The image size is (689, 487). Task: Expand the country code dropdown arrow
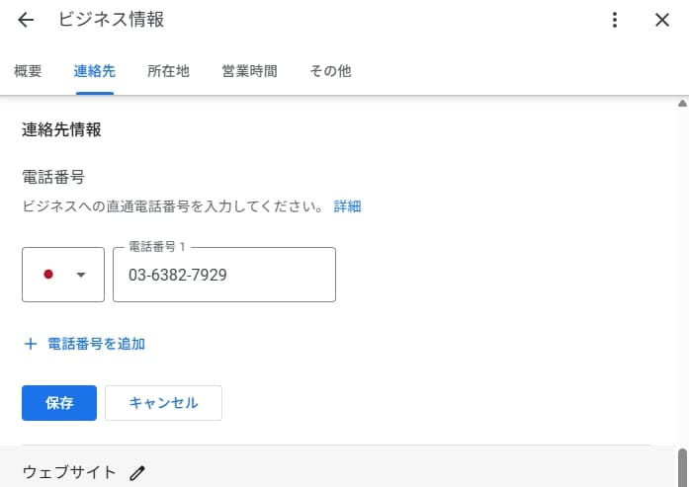pyautogui.click(x=81, y=275)
